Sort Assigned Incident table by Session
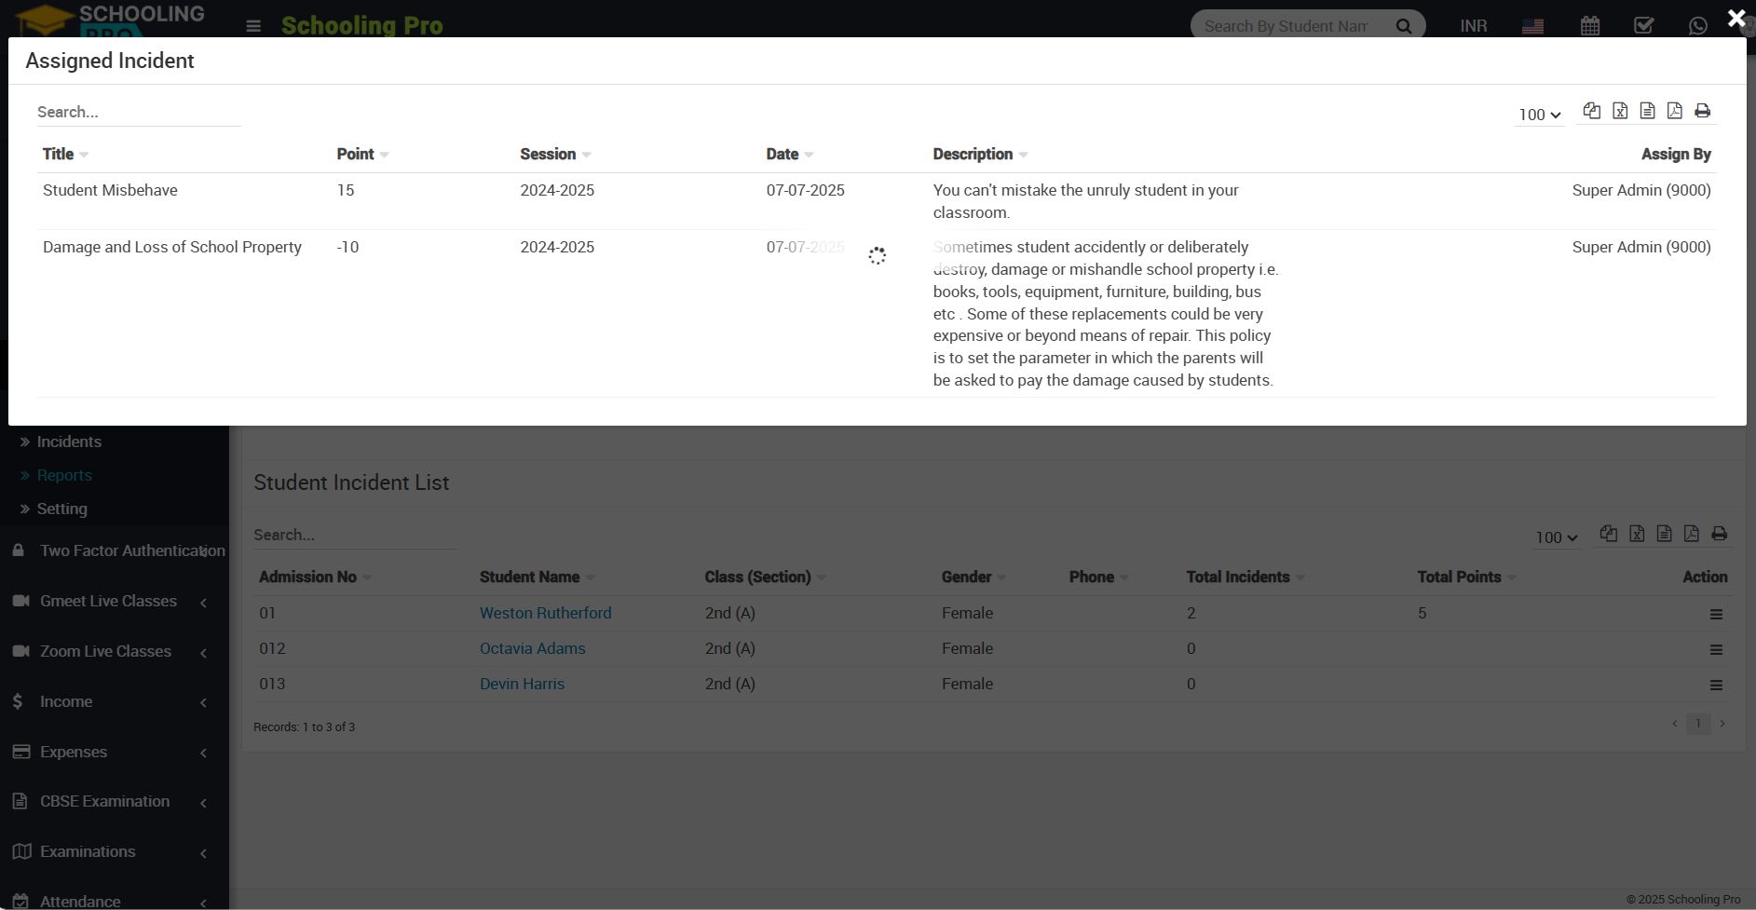 pyautogui.click(x=555, y=154)
